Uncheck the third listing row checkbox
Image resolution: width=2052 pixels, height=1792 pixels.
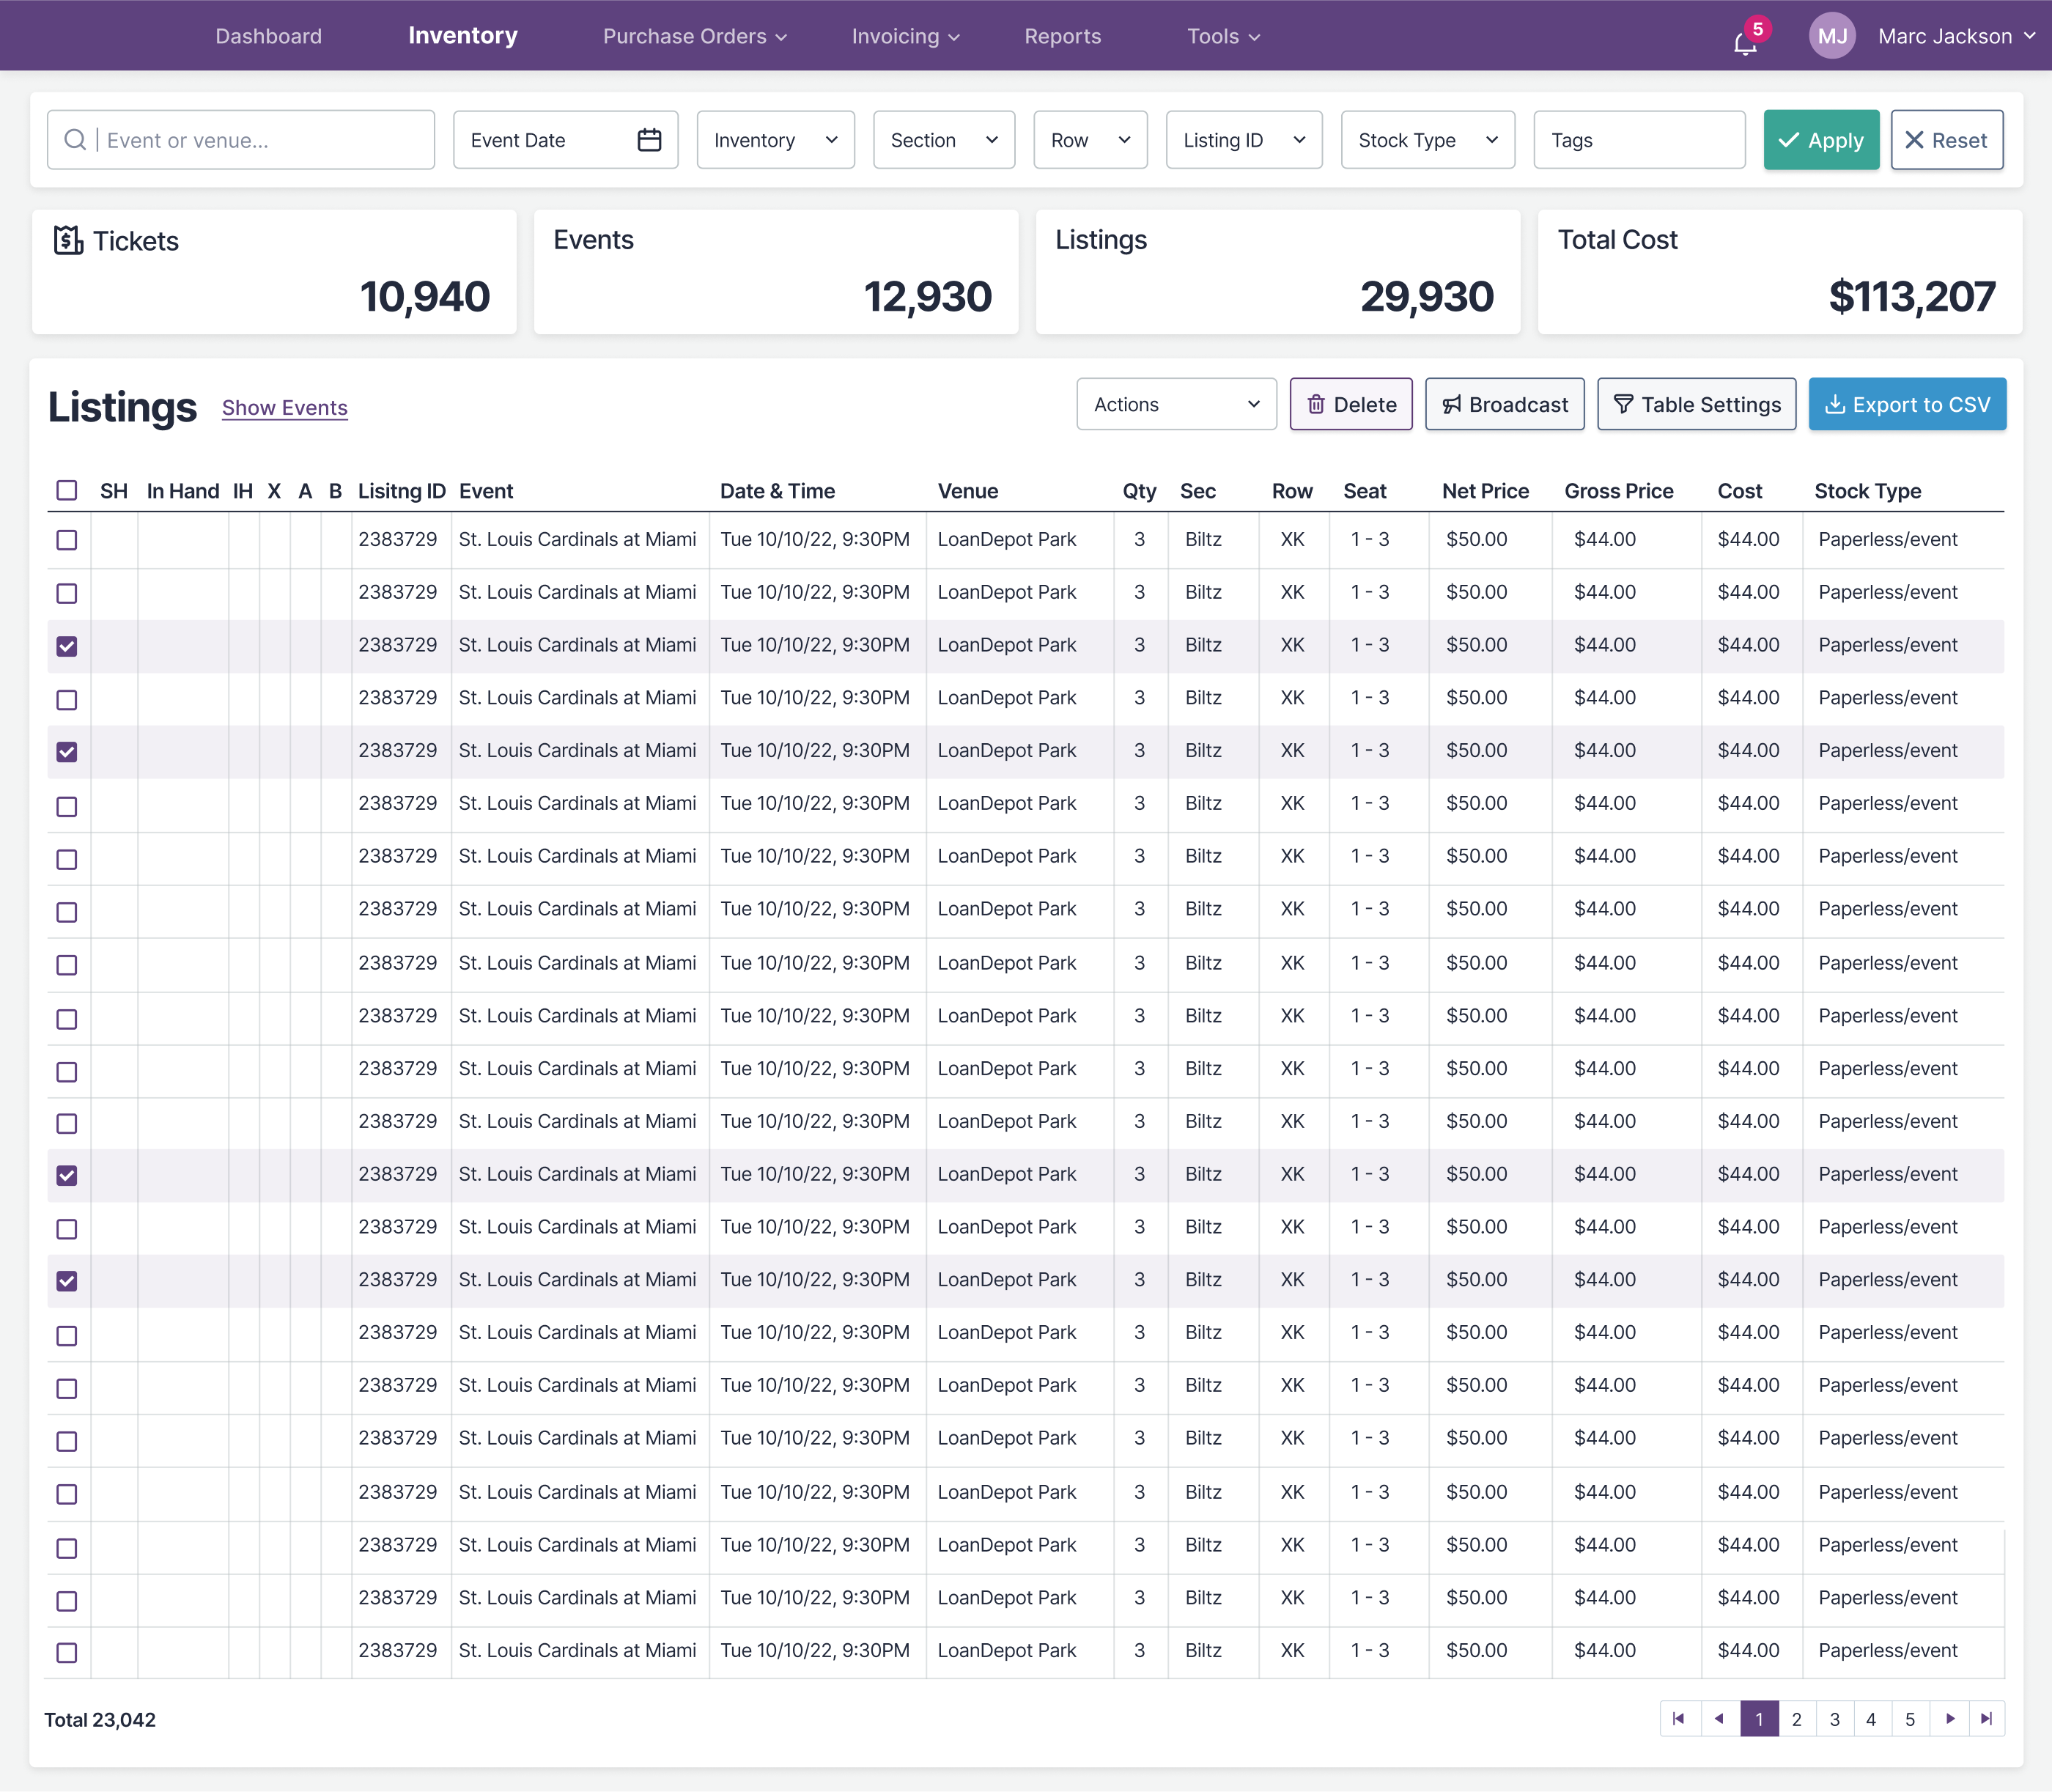67,646
